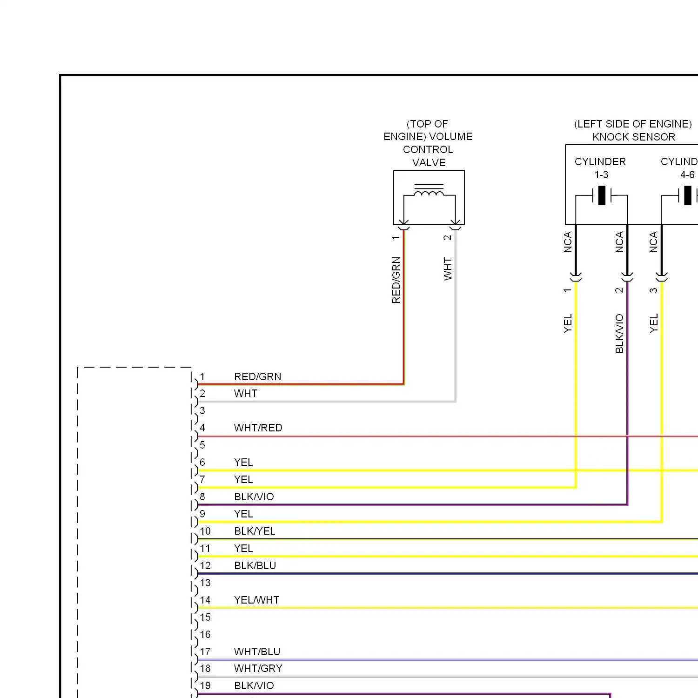Viewport: 698px width, 698px height.
Task: Click the vertical YEL label at knock sensor terminal 3
Action: coord(654,323)
